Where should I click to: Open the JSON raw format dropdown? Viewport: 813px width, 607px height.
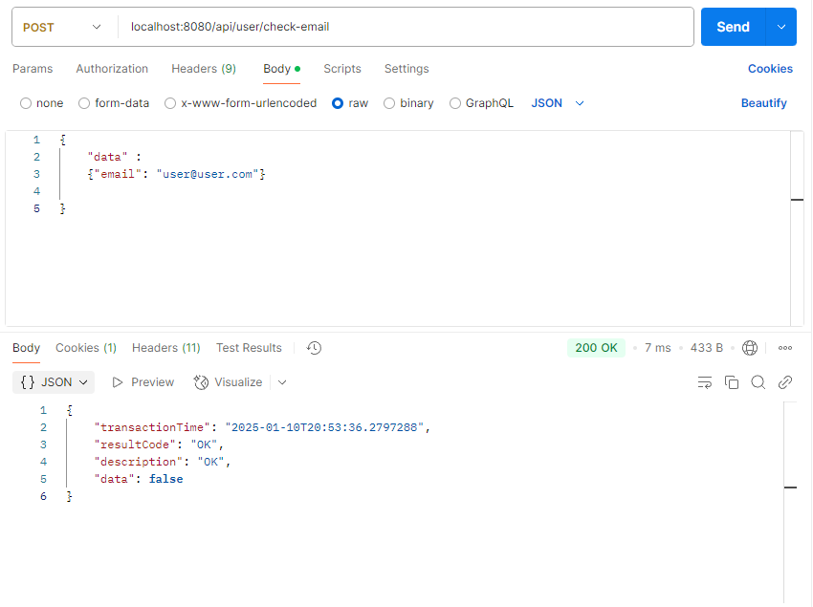point(558,103)
